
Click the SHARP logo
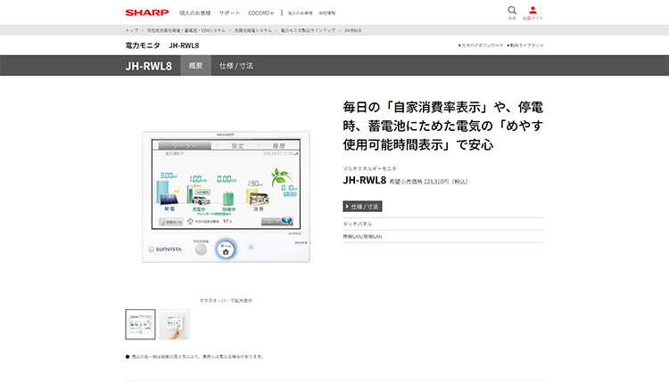pos(147,12)
